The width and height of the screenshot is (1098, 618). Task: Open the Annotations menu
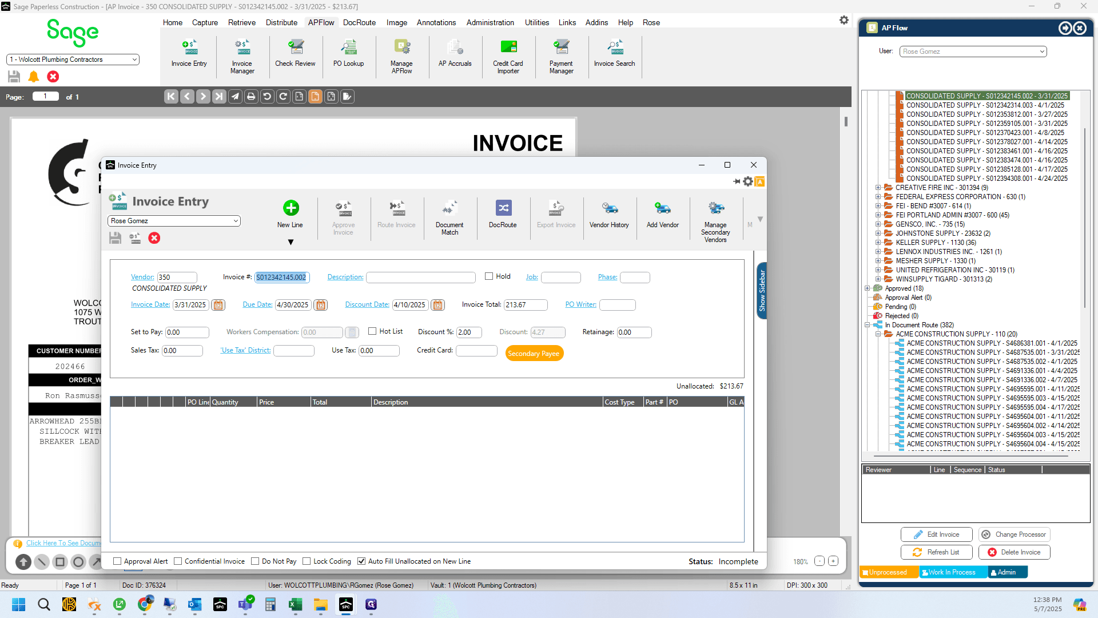(x=436, y=22)
